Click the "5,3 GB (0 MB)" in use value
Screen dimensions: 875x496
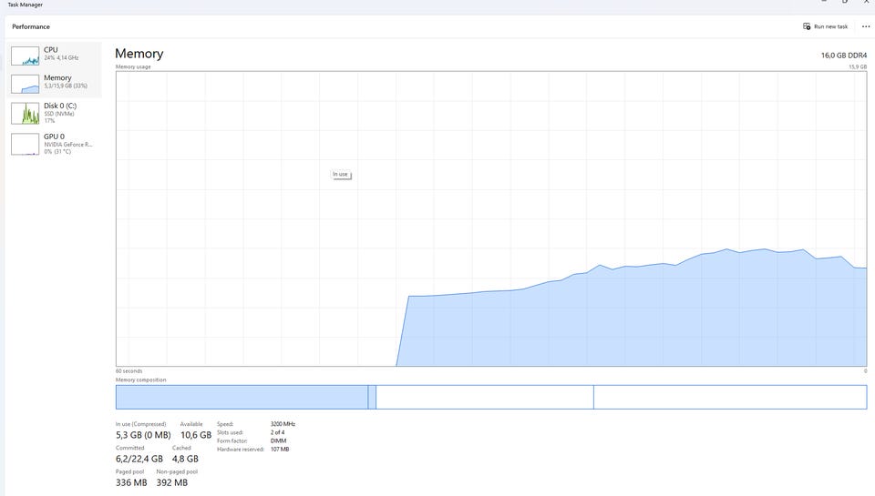[143, 435]
